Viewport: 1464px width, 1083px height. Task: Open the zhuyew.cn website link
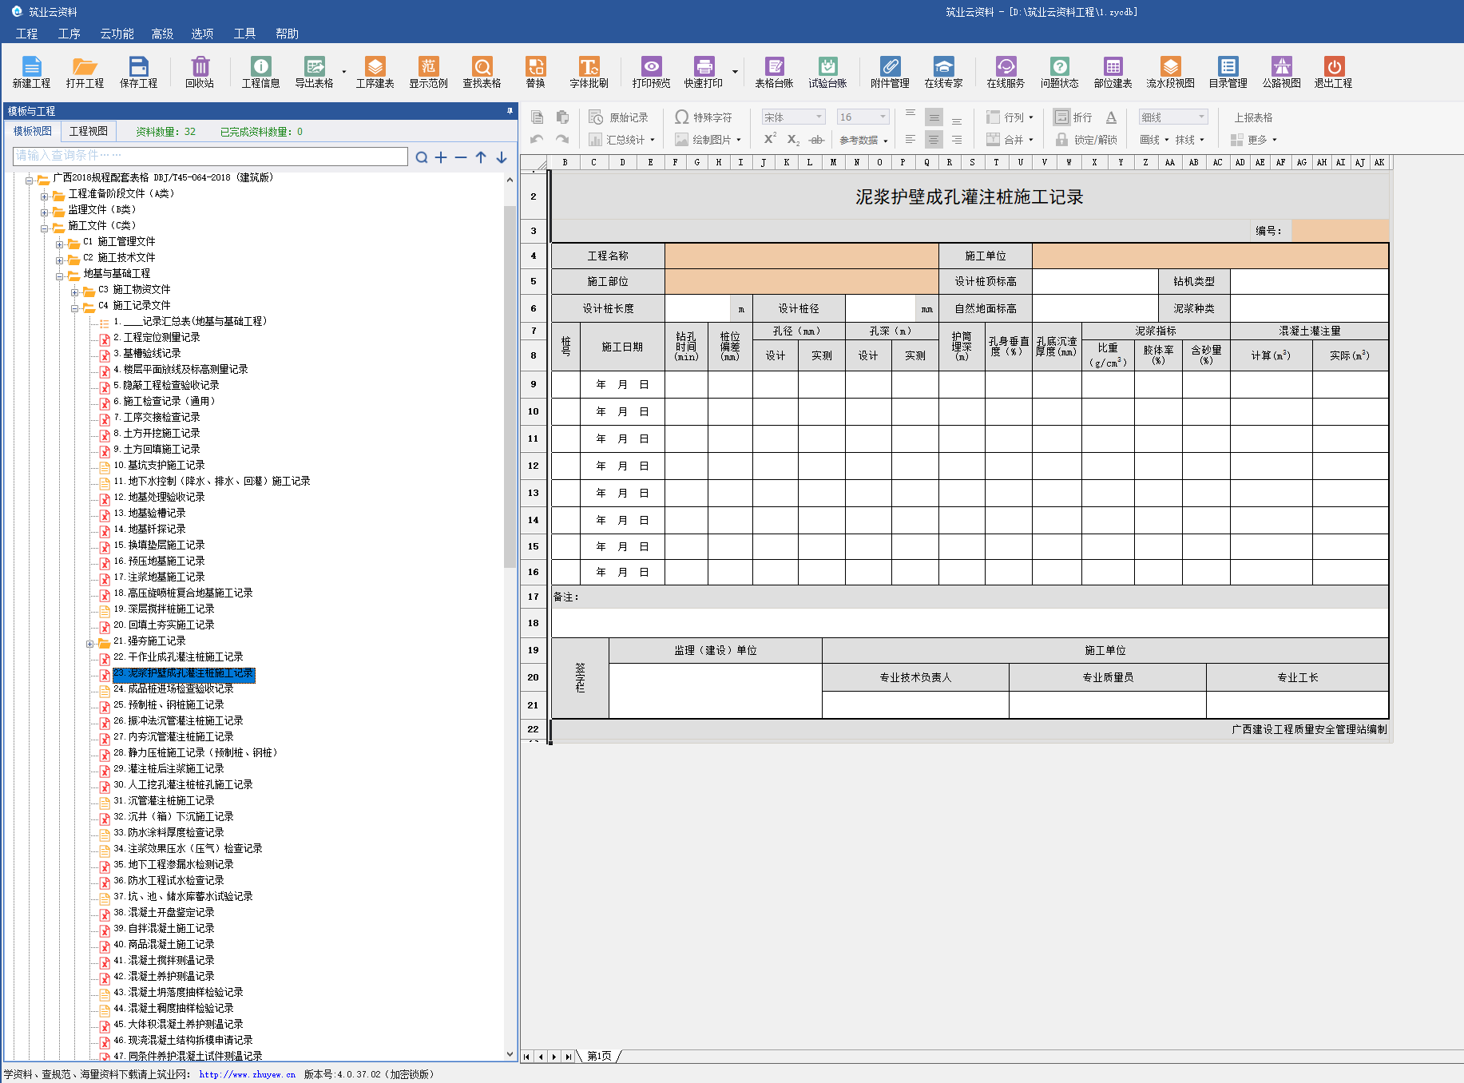tap(247, 1074)
